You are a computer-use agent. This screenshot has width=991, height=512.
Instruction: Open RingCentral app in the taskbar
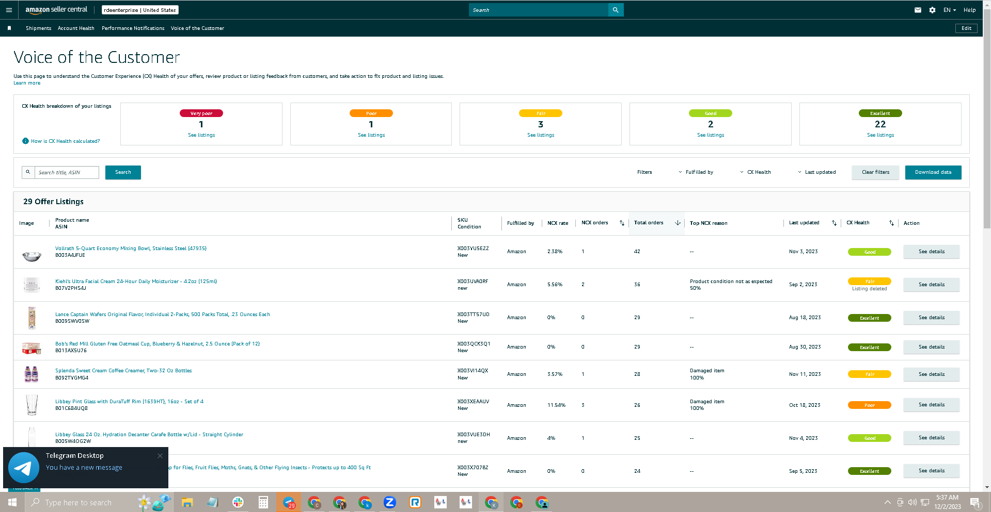click(x=415, y=502)
